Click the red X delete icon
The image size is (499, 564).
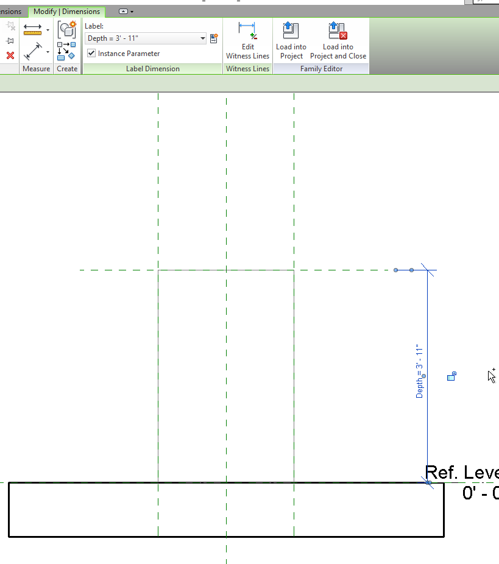(x=9, y=54)
